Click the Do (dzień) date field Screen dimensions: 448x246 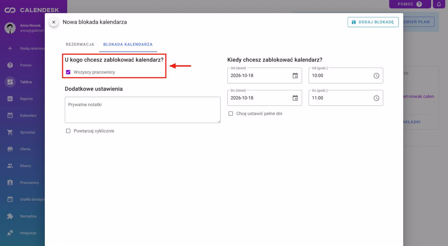264,98
